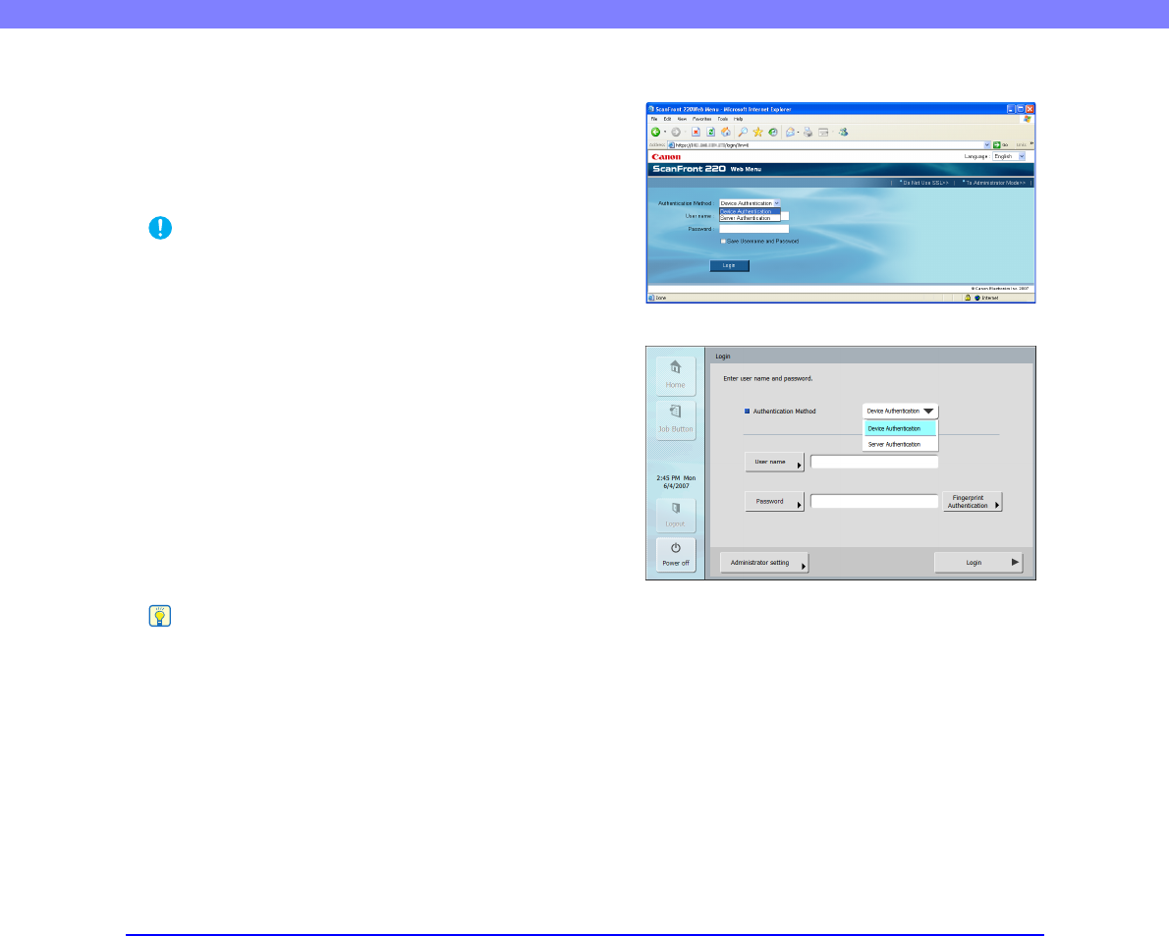Open the View menu in Internet Explorer
Image resolution: width=1169 pixels, height=936 pixels.
pos(682,119)
